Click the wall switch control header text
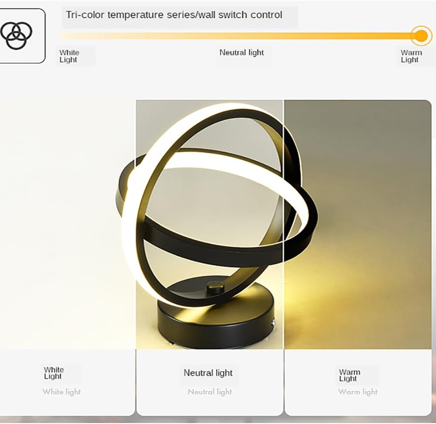 (174, 14)
